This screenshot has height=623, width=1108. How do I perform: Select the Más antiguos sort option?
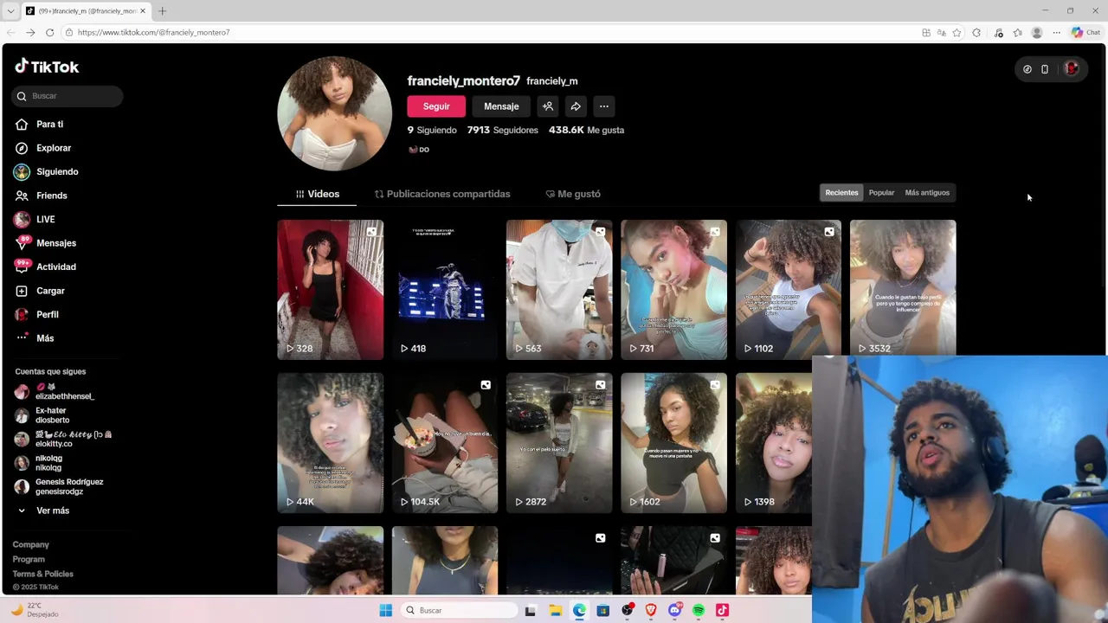pyautogui.click(x=927, y=193)
